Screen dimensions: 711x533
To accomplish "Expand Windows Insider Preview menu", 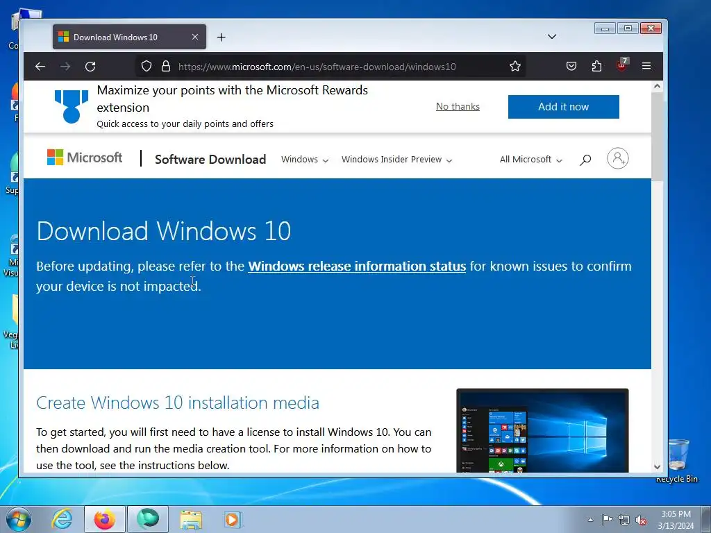I will point(396,160).
